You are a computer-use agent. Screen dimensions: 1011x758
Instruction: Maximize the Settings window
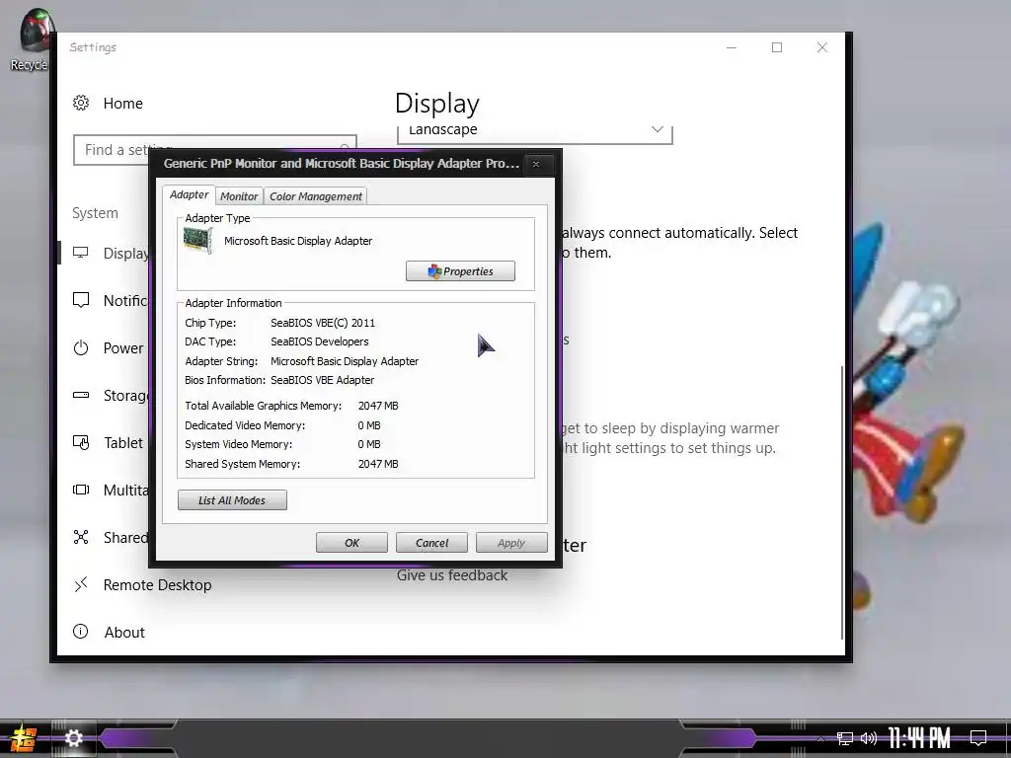point(777,47)
